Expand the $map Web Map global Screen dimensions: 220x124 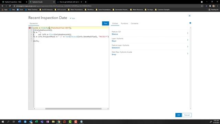[188, 53]
